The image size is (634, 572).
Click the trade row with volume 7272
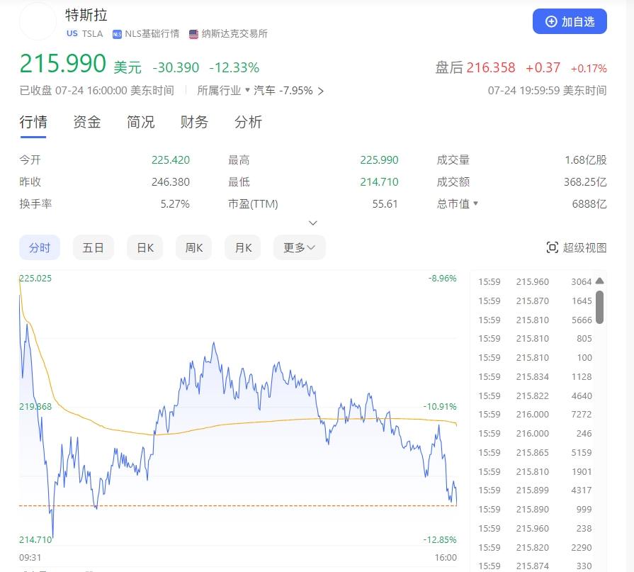535,415
